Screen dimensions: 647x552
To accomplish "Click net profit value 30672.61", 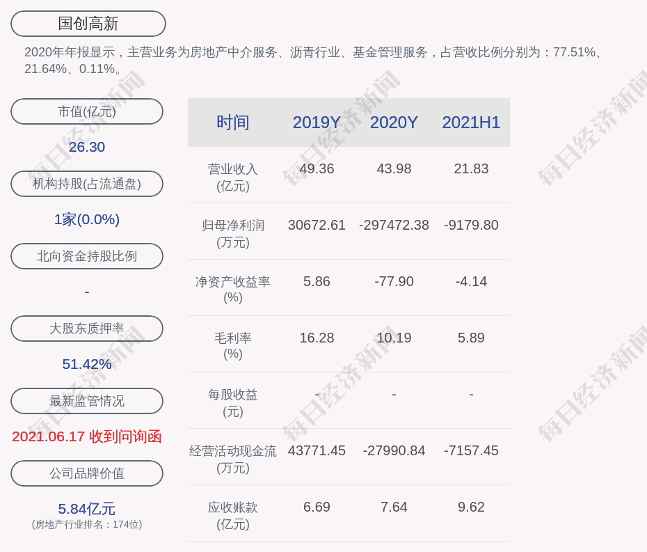I will pos(317,225).
